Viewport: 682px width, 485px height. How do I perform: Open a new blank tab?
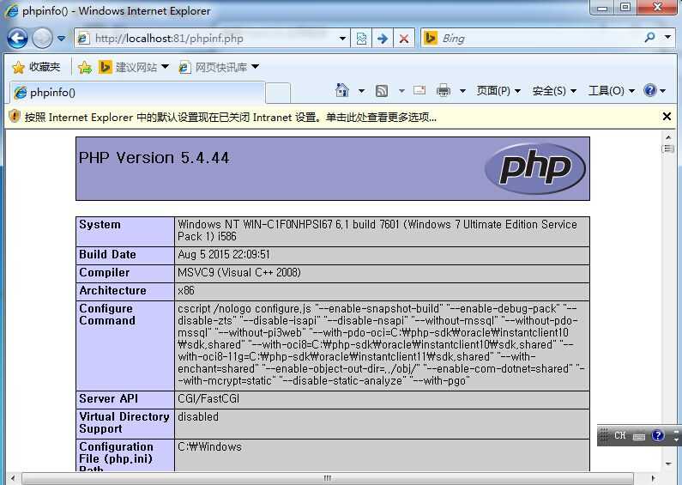pos(278,93)
